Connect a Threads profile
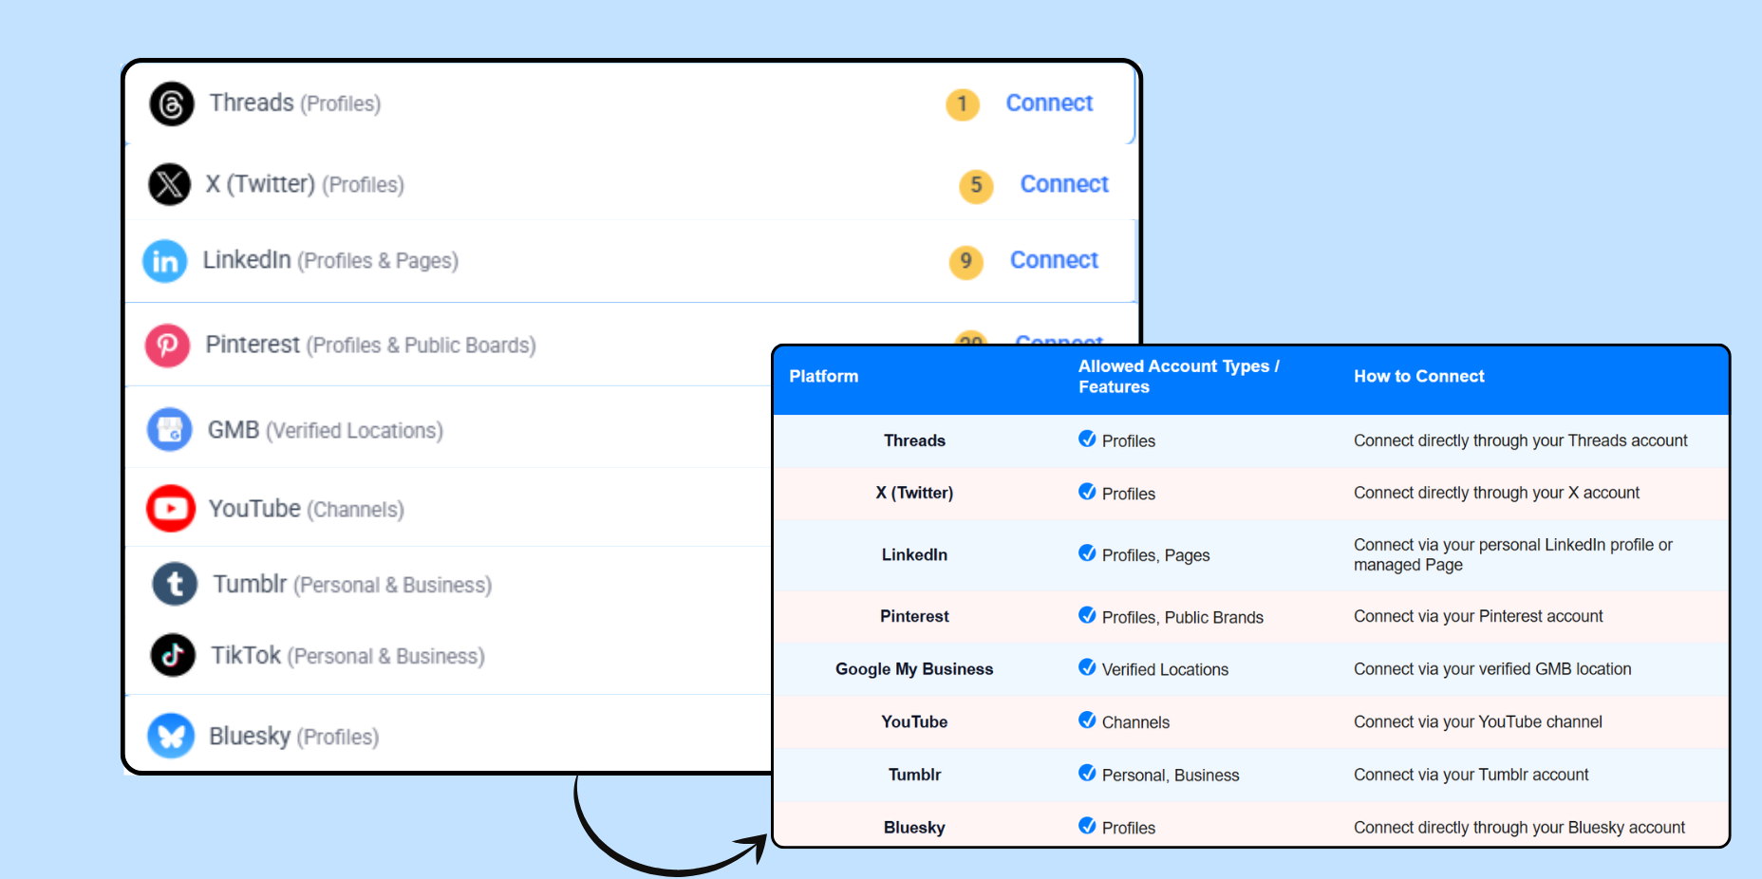The width and height of the screenshot is (1762, 879). 1049,103
